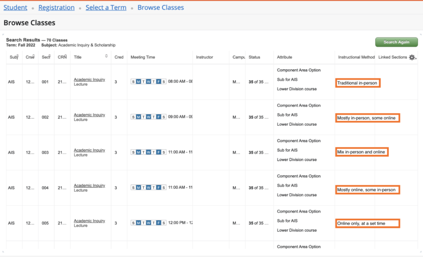Click the 09:00 AM meeting time of section 002
The image size is (423, 257).
[180, 116]
